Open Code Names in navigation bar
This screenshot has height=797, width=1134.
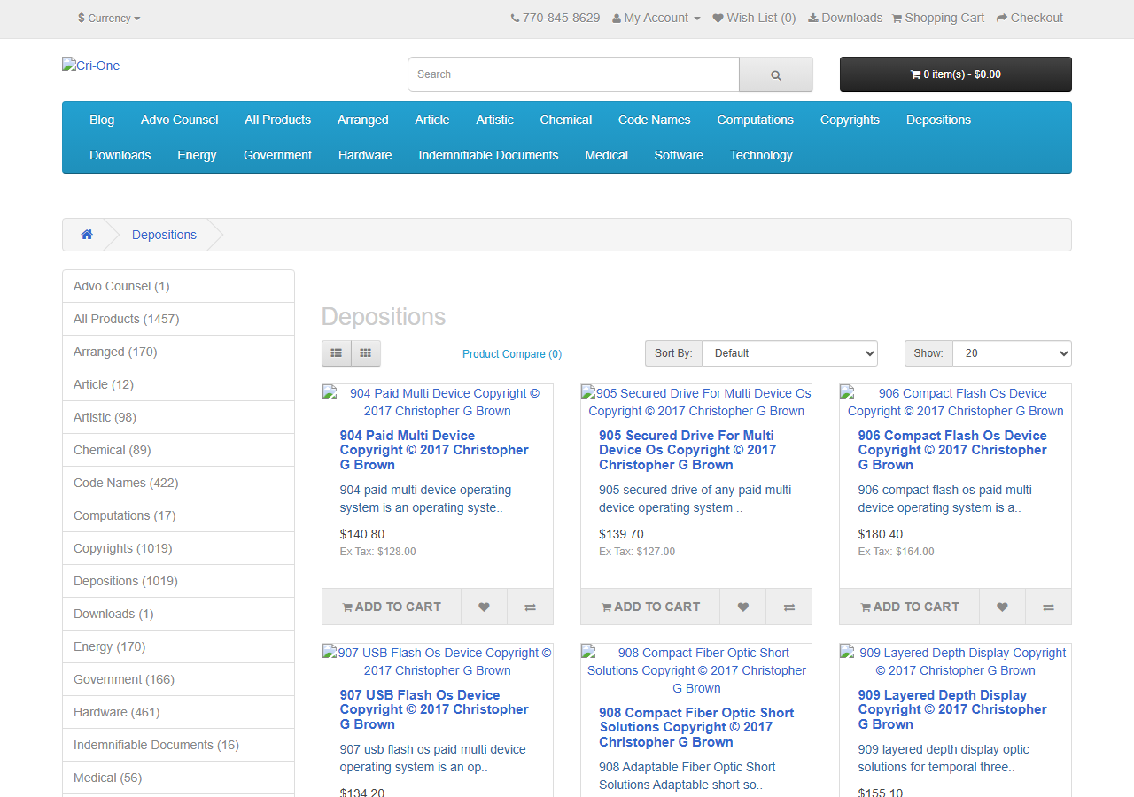tap(655, 120)
